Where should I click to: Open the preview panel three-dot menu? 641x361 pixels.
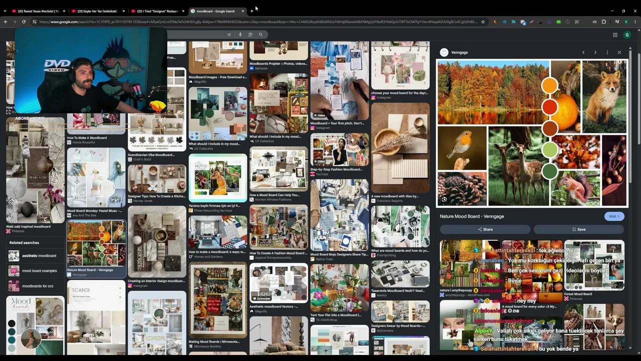click(x=607, y=52)
